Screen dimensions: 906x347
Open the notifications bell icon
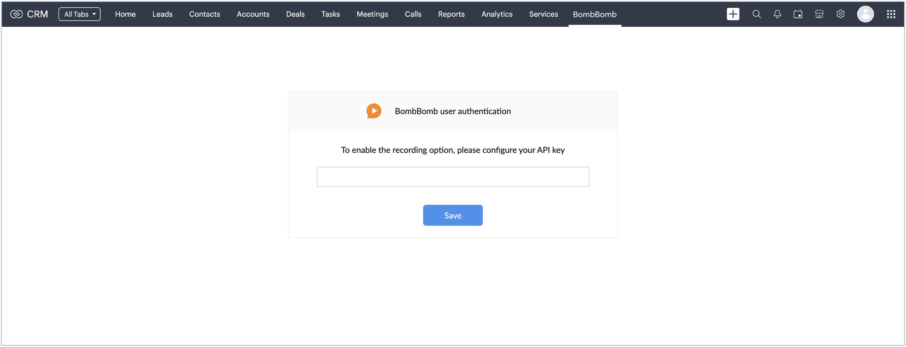coord(777,14)
